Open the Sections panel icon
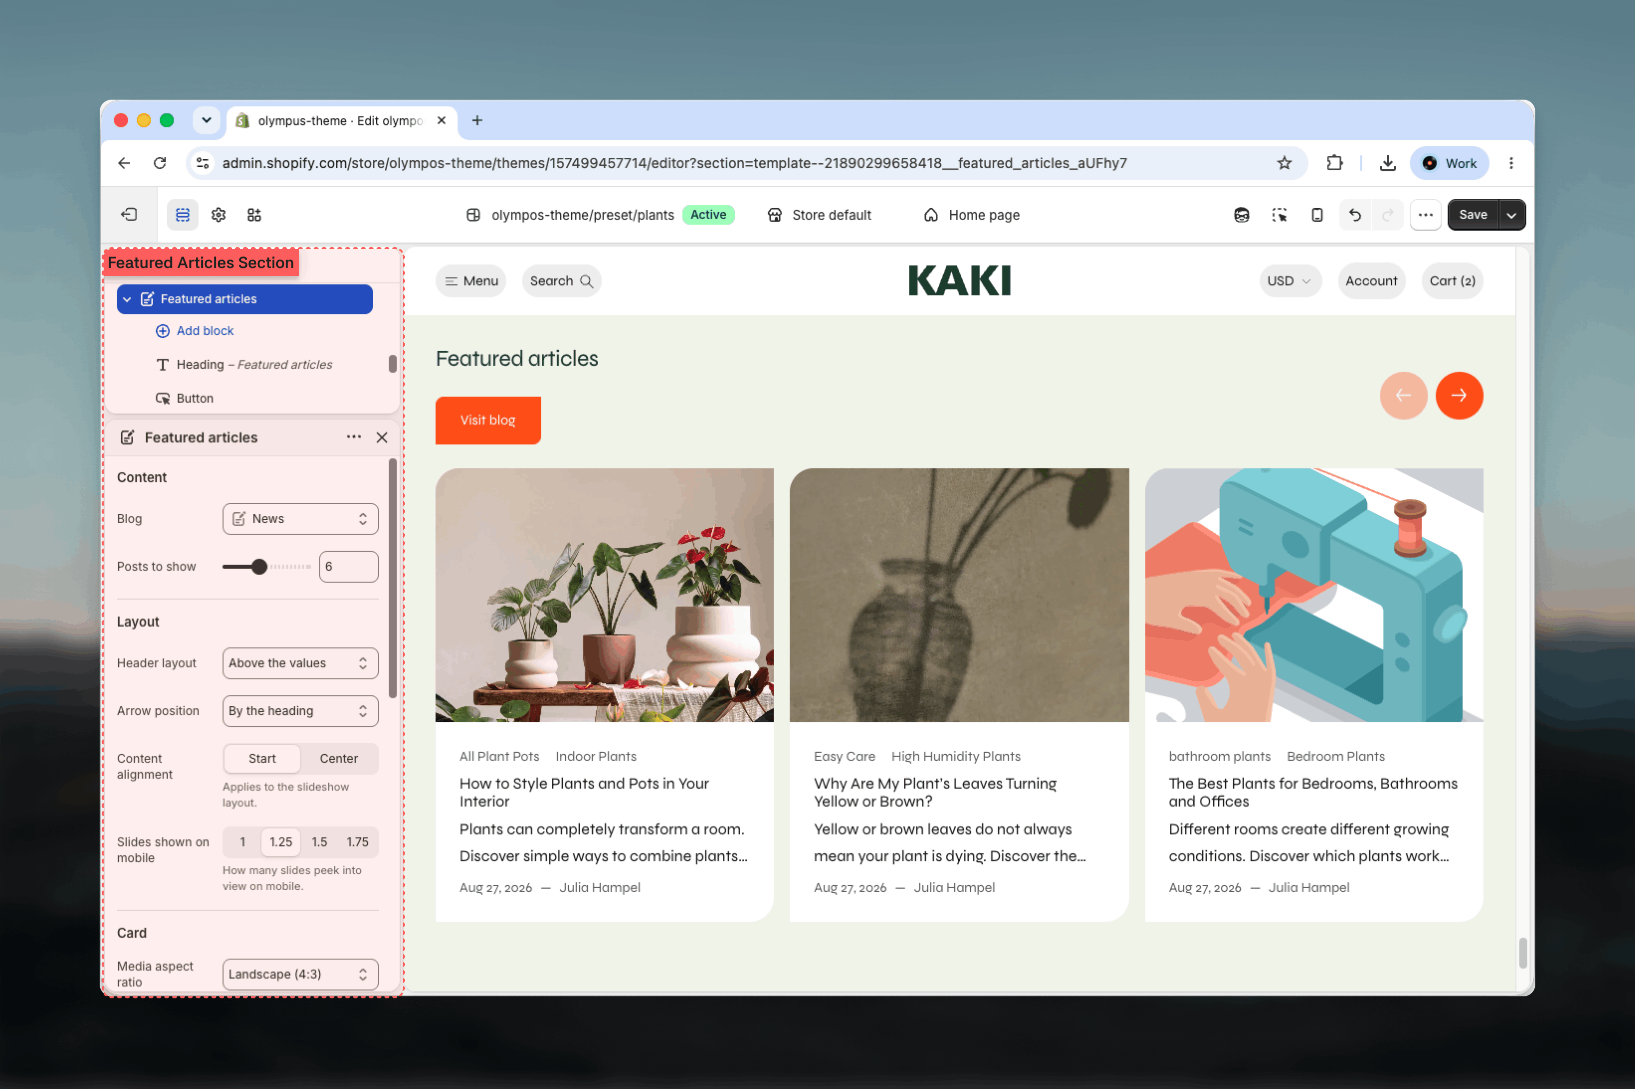The image size is (1635, 1089). coord(182,215)
